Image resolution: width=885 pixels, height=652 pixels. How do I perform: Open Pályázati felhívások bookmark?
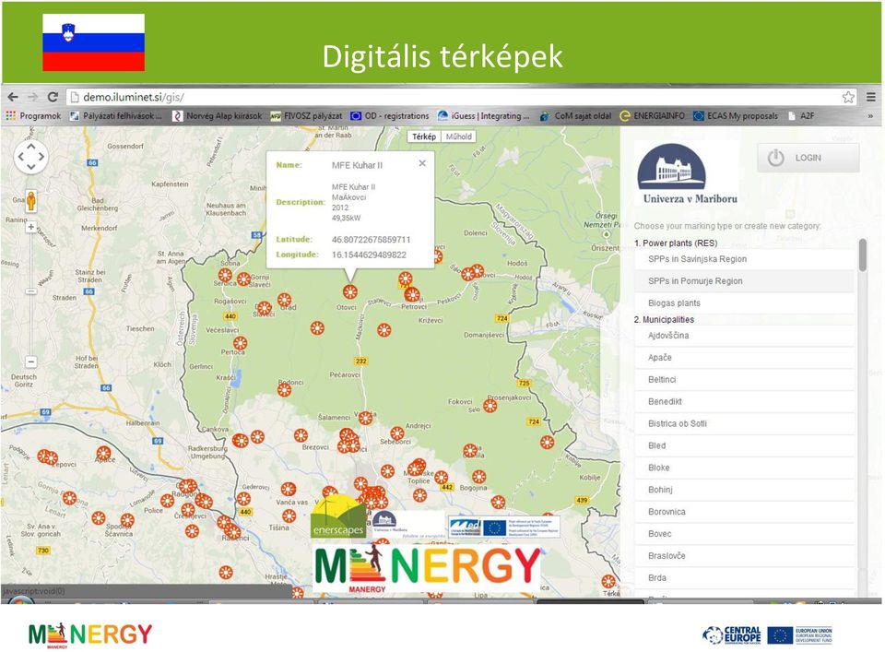116,115
